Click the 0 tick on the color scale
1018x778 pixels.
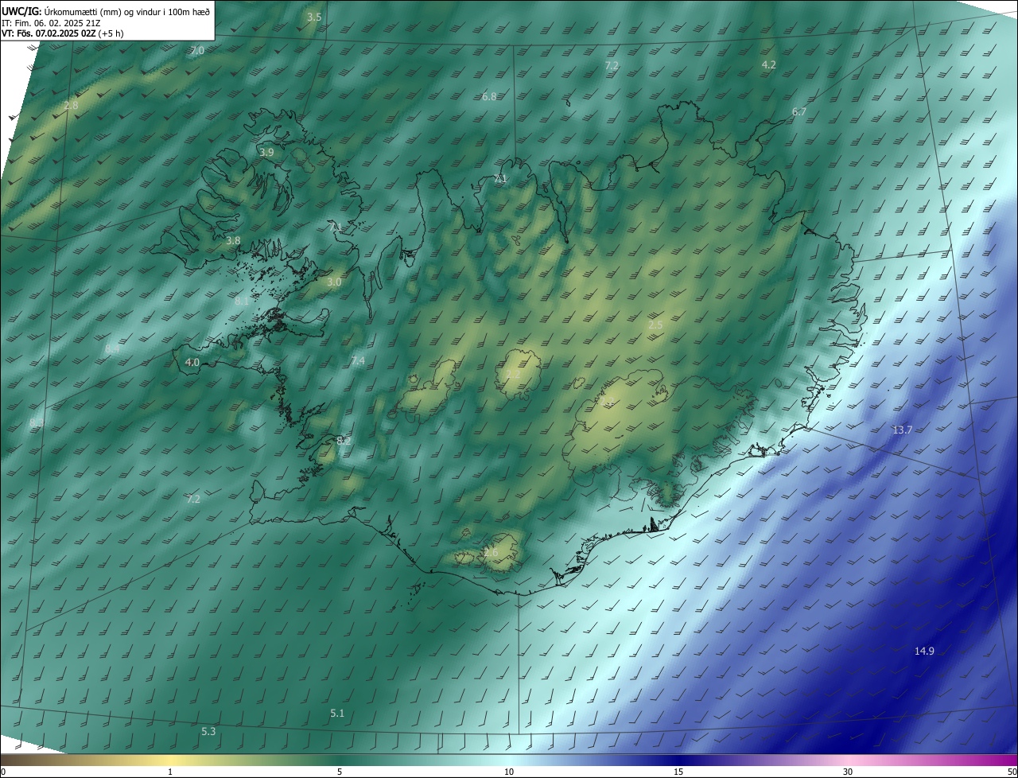3,772
